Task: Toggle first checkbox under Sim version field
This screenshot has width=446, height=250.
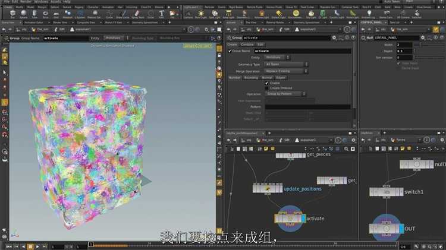Action: click(398, 63)
